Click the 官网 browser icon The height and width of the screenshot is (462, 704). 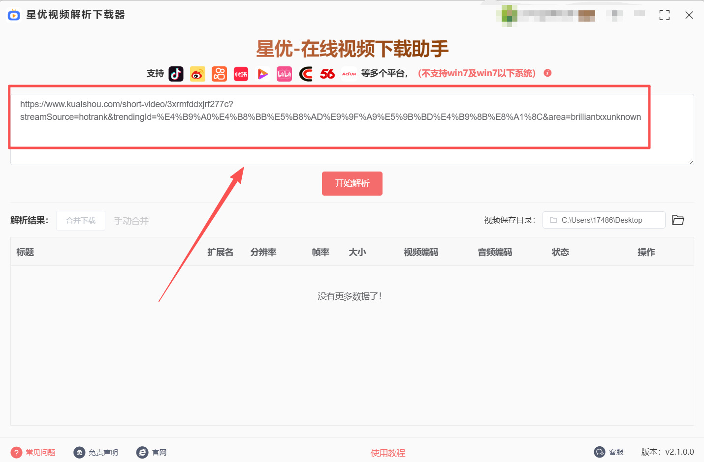(x=142, y=452)
